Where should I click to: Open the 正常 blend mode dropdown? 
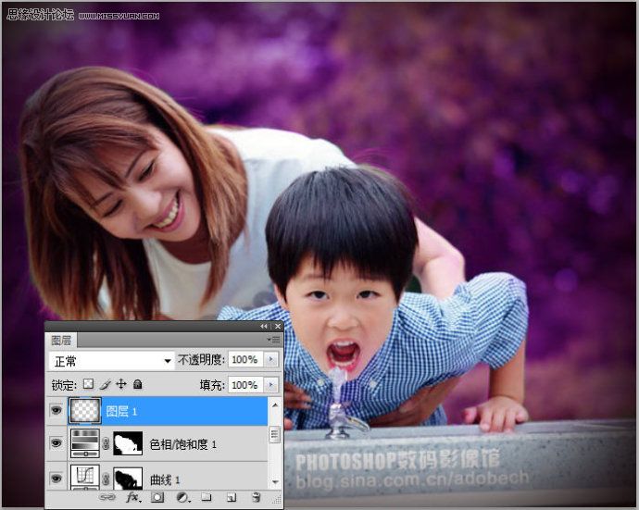112,361
